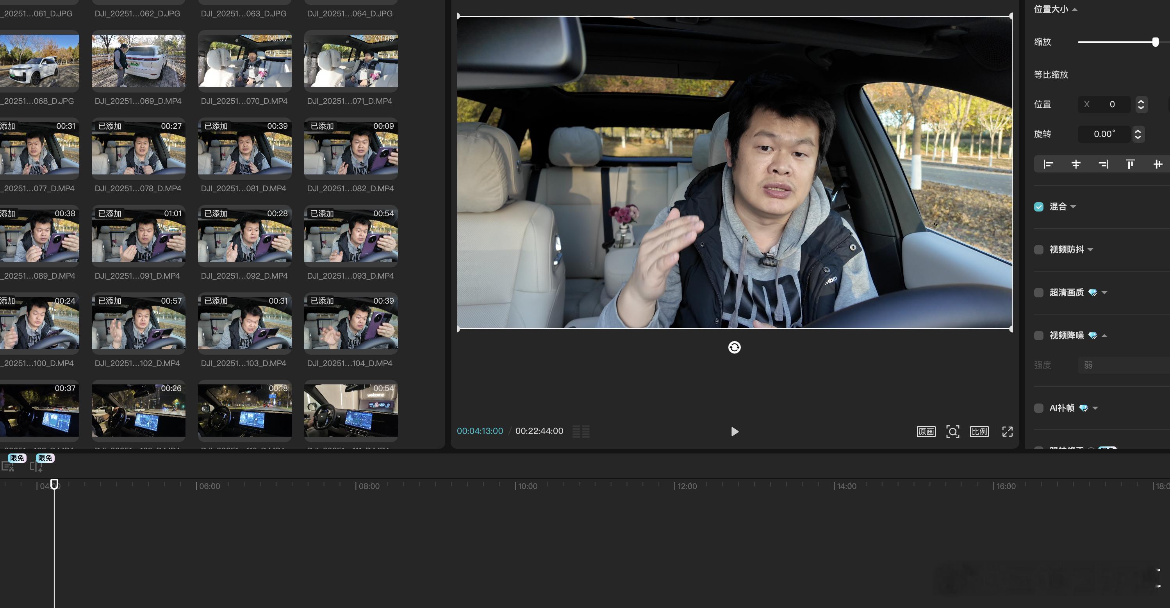Enable the 视频降噪 denoise checkbox
The image size is (1170, 608).
pyautogui.click(x=1039, y=336)
